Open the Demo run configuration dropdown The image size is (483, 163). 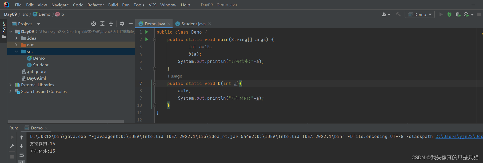click(x=420, y=14)
